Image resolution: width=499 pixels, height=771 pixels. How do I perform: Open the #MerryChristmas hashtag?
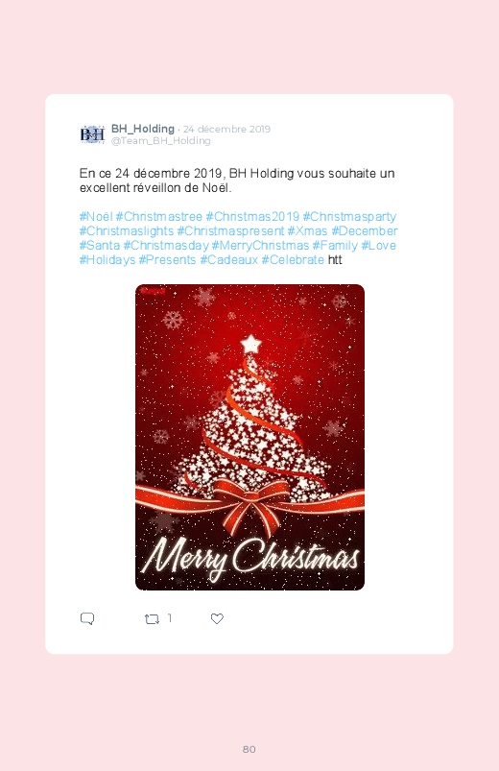[x=260, y=246]
